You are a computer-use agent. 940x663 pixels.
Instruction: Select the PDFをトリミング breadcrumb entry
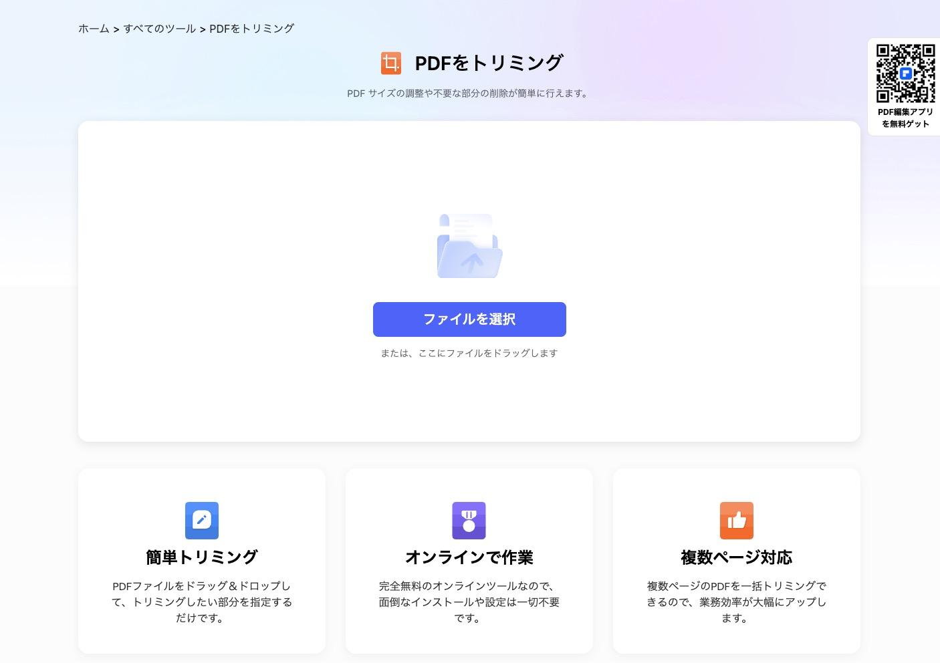point(251,29)
